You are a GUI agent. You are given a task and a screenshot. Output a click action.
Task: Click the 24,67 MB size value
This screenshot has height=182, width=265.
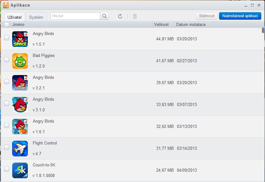165,170
